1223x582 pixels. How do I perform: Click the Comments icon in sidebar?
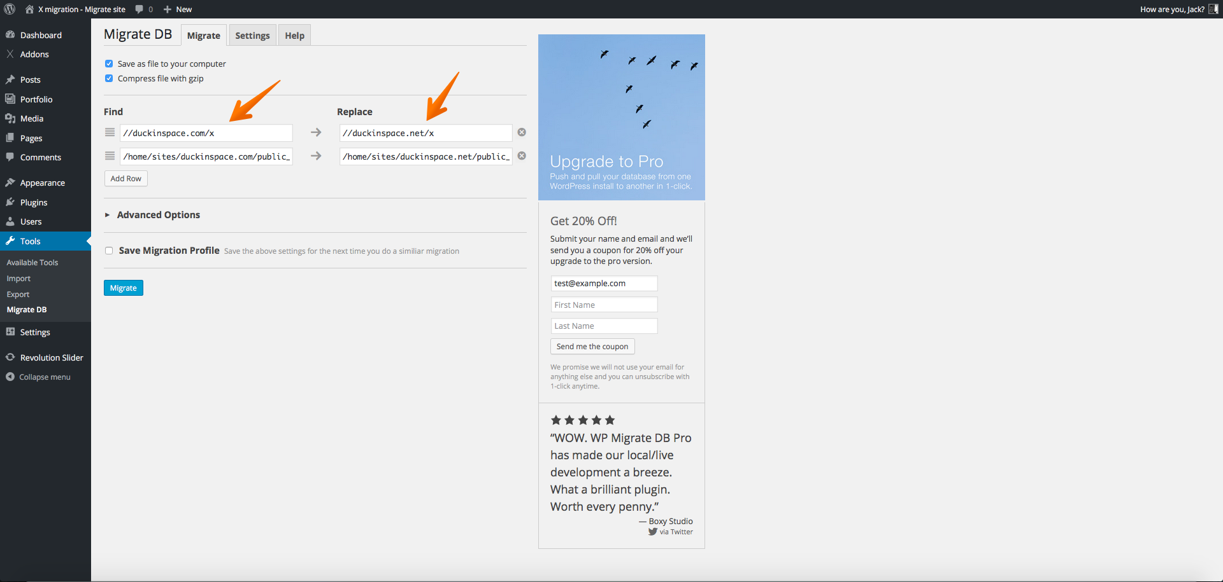click(10, 157)
